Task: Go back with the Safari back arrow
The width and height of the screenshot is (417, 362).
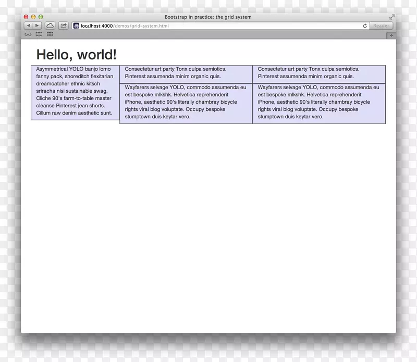Action: pyautogui.click(x=29, y=26)
